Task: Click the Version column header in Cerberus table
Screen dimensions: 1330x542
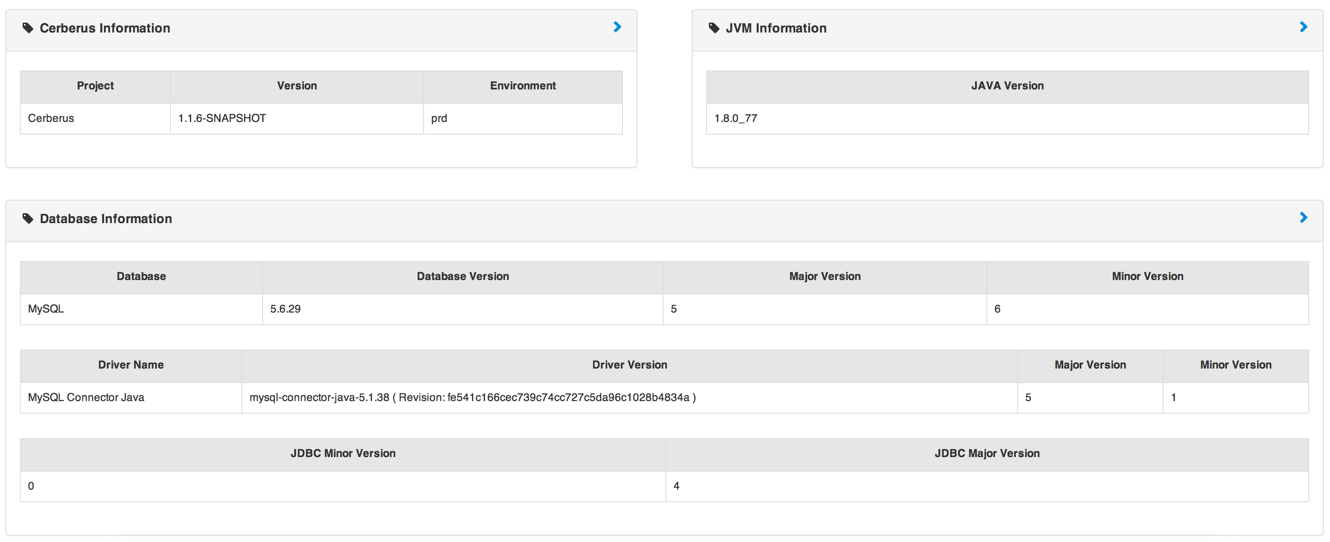Action: [x=297, y=86]
